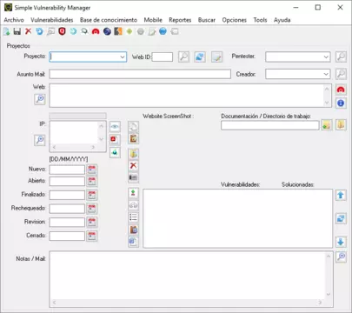The image size is (352, 313).
Task: Click the floppy disk save icon
Action: click(17, 31)
